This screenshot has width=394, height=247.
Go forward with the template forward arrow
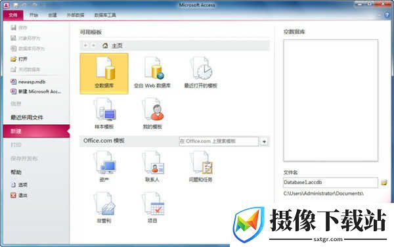pyautogui.click(x=93, y=45)
